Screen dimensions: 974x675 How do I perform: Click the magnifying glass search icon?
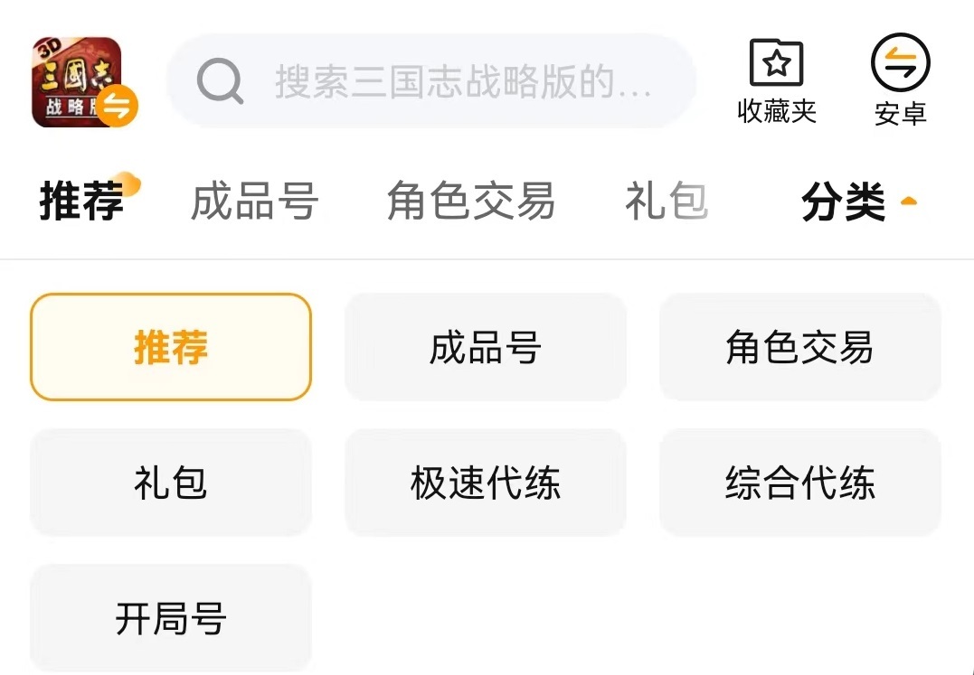click(x=220, y=82)
